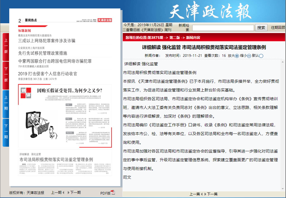Image resolution: width=286 pixels, height=198 pixels.
Task: Click the 天津政法报 red logo on page preview
Action: tap(105, 20)
